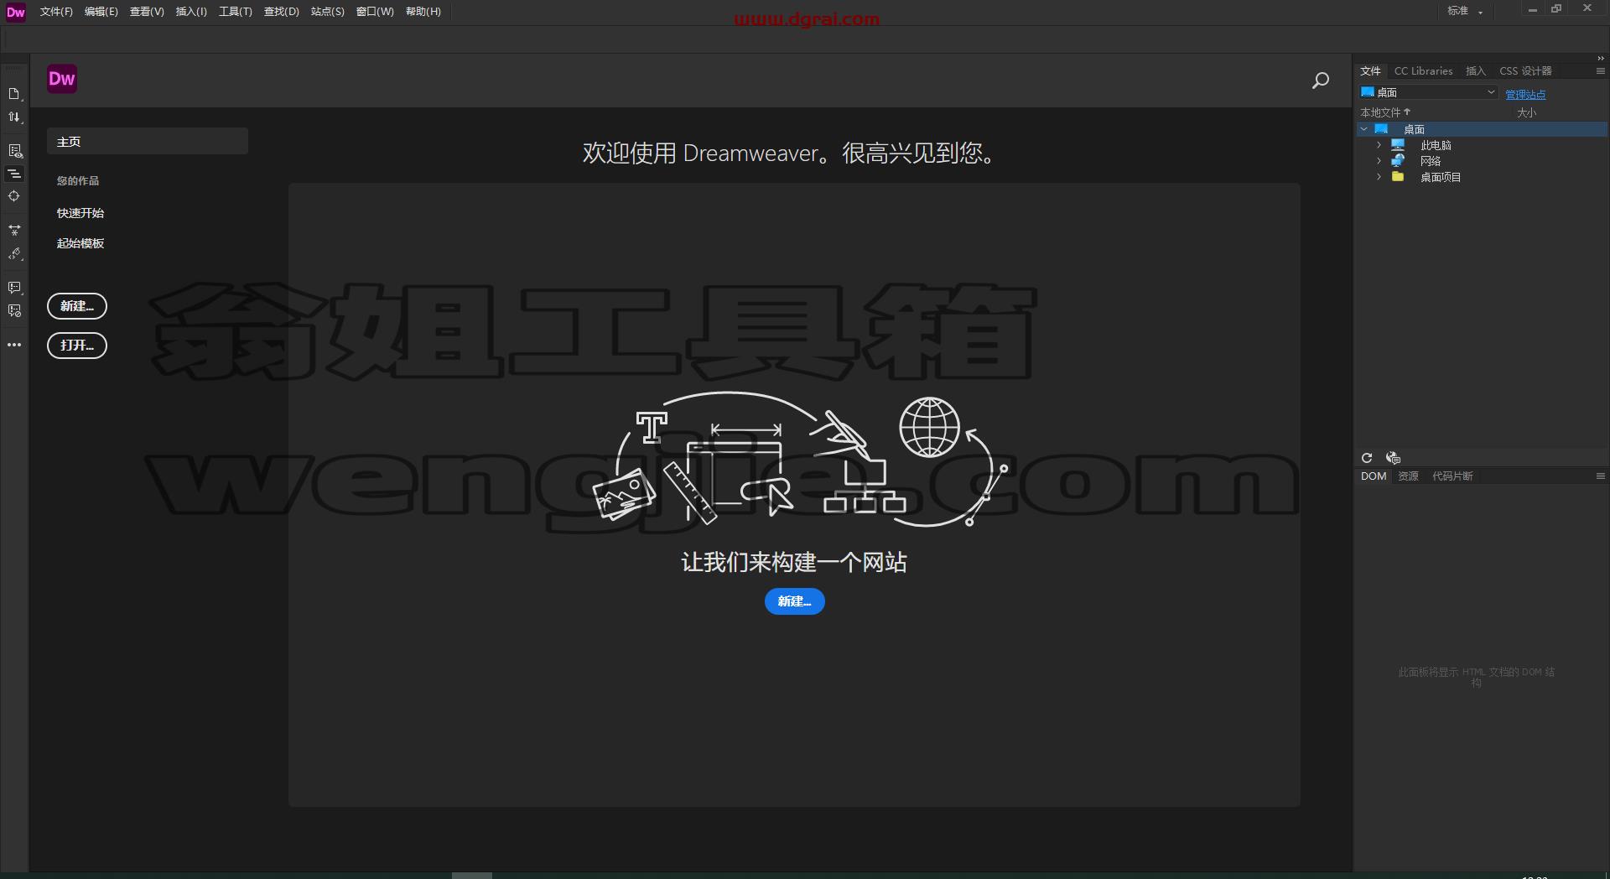Screen dimensions: 1610x879
Task: Collapse panels with the double-arrow icon
Action: coord(1600,58)
